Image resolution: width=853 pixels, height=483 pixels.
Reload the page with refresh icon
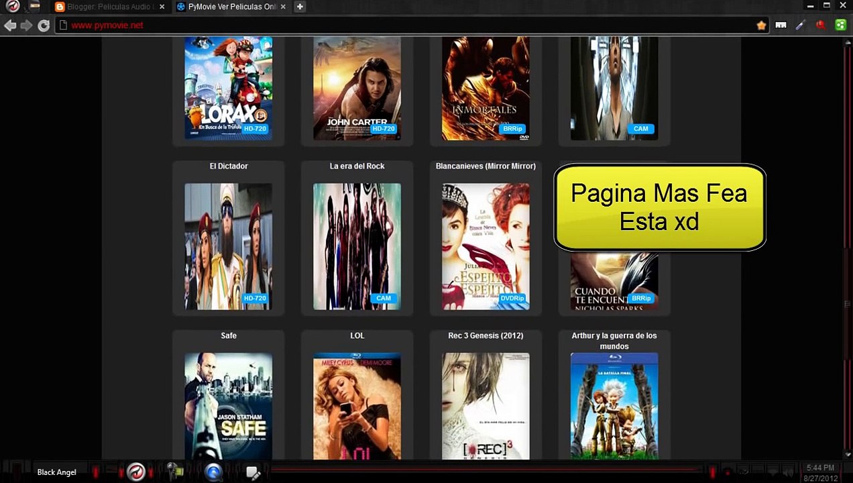pos(44,25)
